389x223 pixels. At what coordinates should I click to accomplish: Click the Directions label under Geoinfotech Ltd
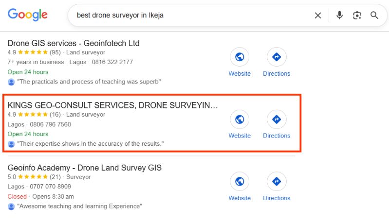coord(277,74)
